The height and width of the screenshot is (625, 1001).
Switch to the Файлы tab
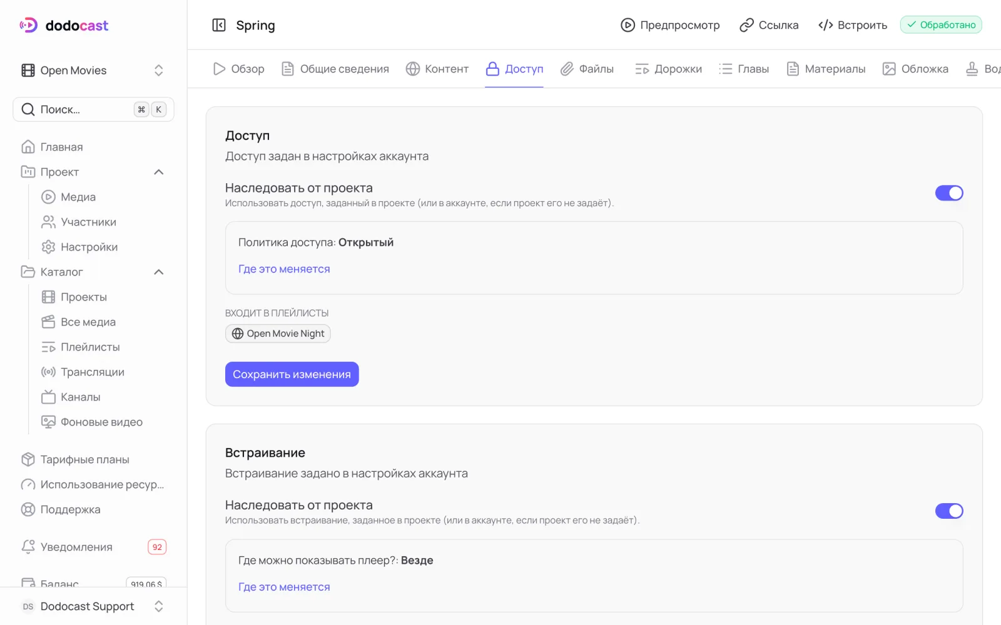(x=587, y=69)
